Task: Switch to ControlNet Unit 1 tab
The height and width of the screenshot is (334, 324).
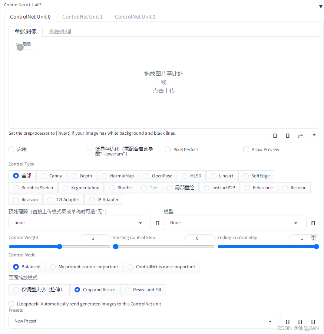Action: pos(82,17)
